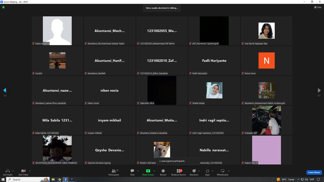Expand arrow beside Apps

(x=212, y=171)
